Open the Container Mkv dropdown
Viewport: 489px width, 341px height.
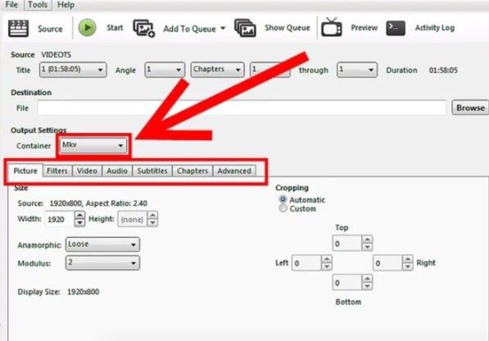coord(93,145)
